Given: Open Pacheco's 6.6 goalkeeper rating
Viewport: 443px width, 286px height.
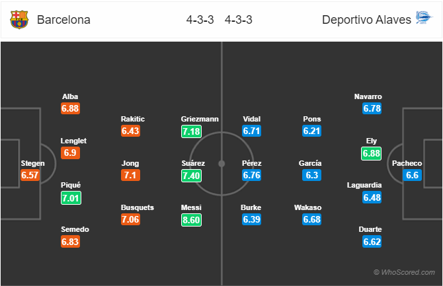Looking at the screenshot, I should pos(412,175).
